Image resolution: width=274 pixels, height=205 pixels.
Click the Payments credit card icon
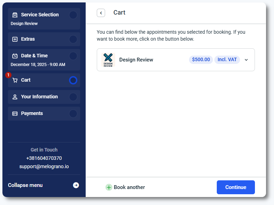tap(15, 114)
